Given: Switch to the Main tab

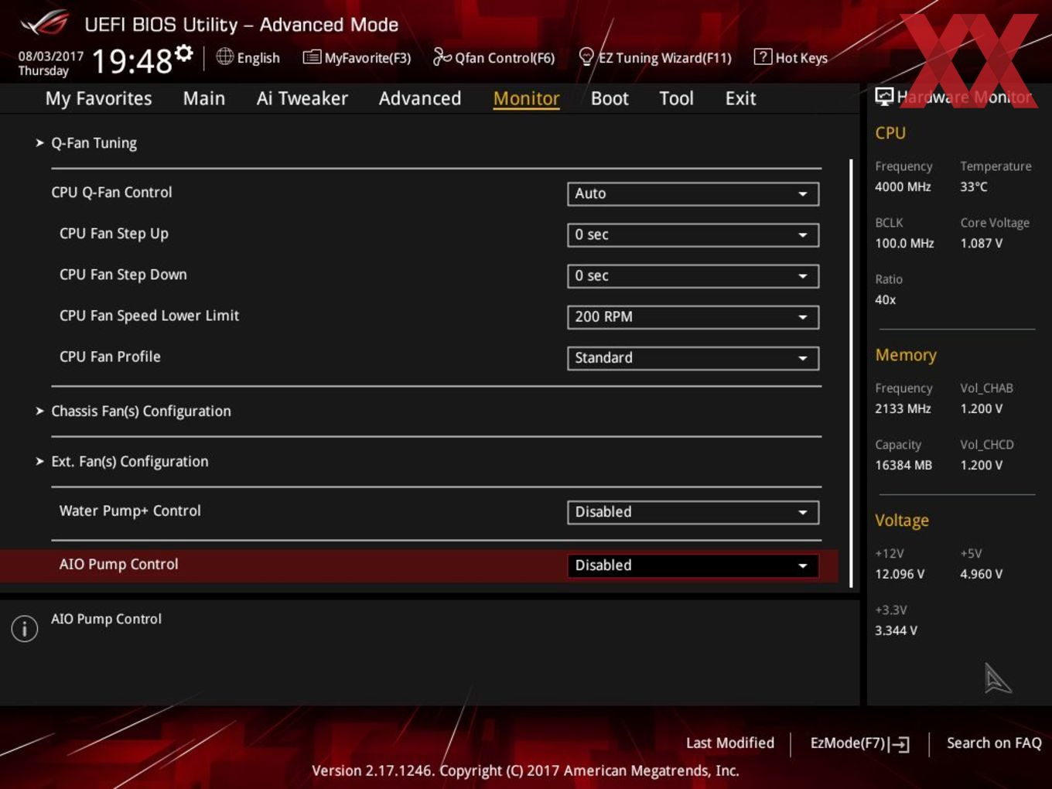Looking at the screenshot, I should point(204,98).
